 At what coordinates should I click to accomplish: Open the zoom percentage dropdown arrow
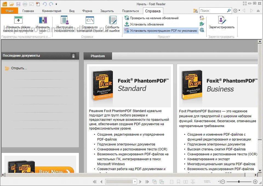pyautogui.click(x=219, y=181)
